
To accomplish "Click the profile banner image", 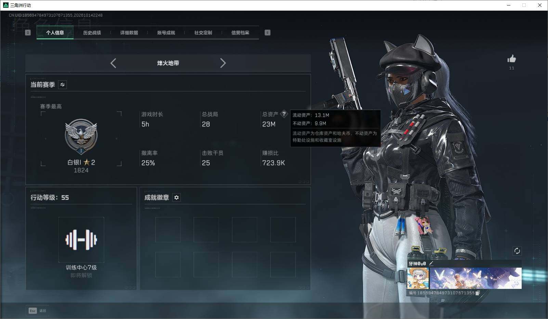I will tap(475, 278).
